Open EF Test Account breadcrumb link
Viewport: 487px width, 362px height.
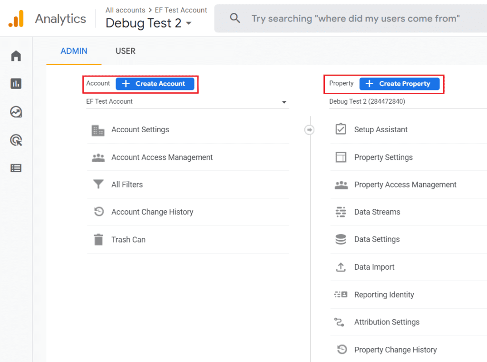(x=181, y=10)
